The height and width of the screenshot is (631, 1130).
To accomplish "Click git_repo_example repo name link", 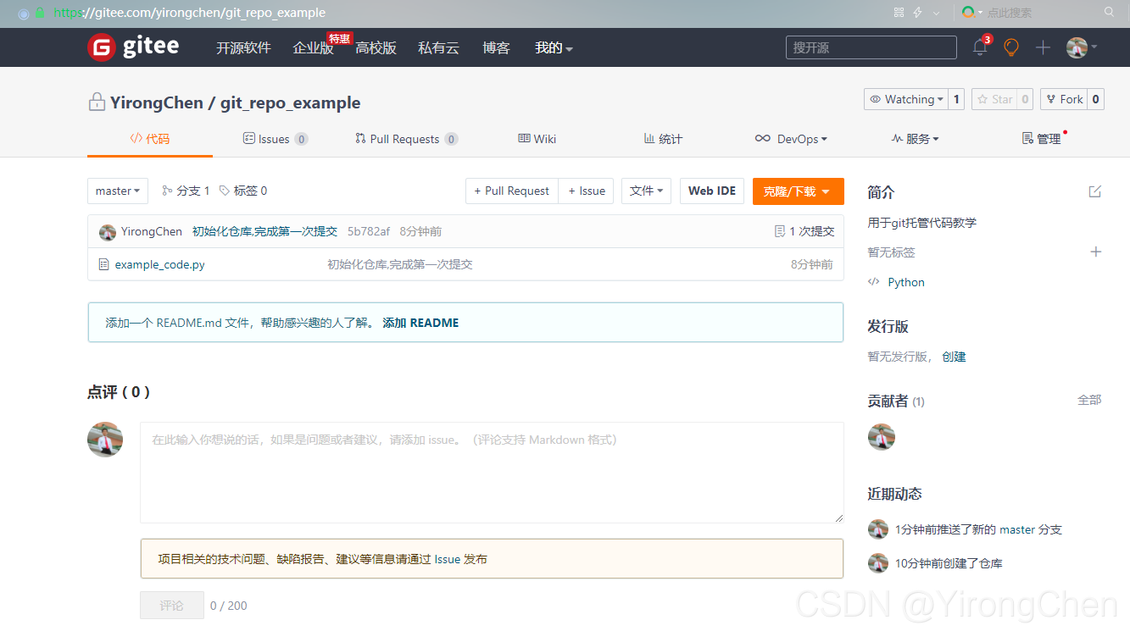I will point(291,102).
